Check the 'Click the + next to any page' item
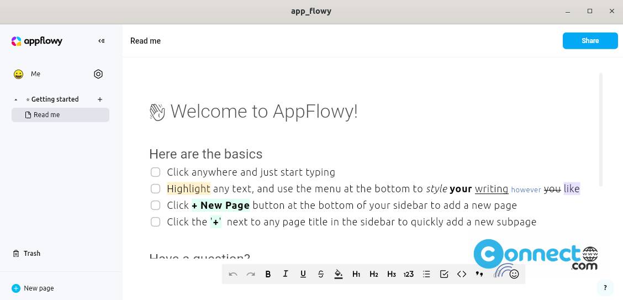 point(155,222)
